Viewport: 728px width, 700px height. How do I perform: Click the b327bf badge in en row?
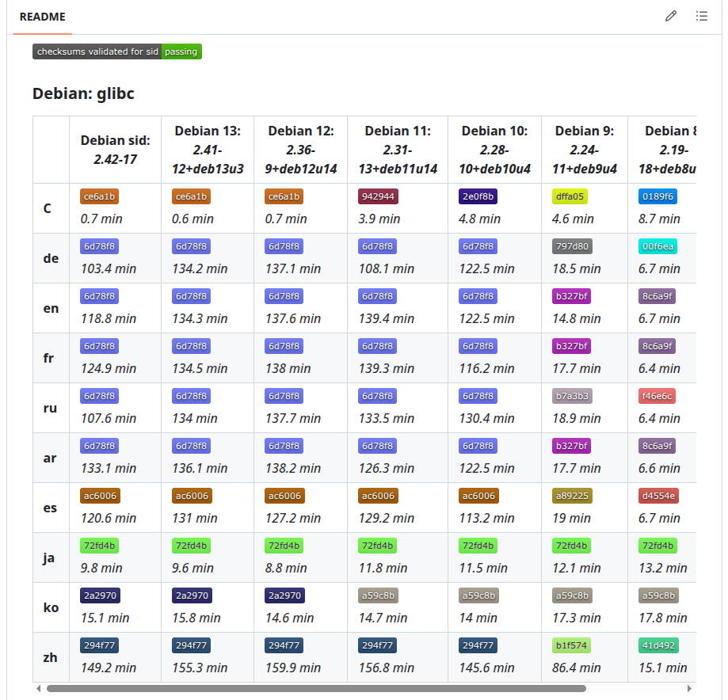coord(571,296)
